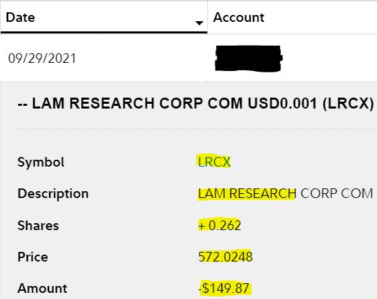377x299 pixels.
Task: Click the leading dashes before LAM RESEARCH
Action: point(22,104)
